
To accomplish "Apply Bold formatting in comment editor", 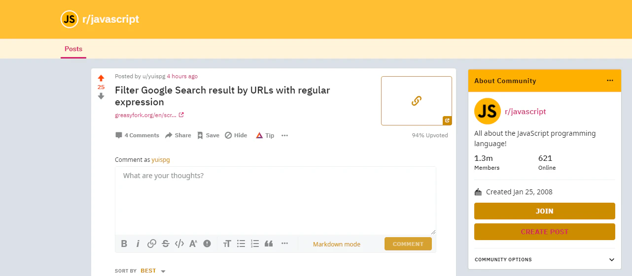I will [x=124, y=244].
